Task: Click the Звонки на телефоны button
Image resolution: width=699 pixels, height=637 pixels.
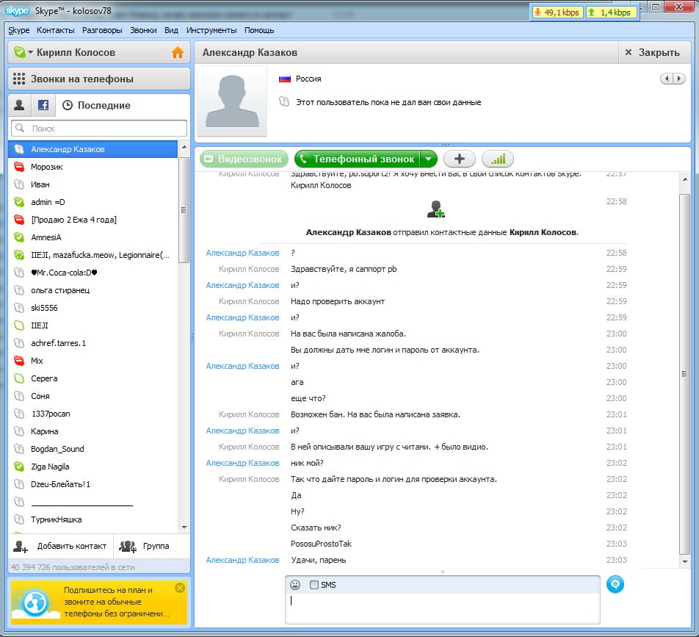Action: [x=99, y=79]
